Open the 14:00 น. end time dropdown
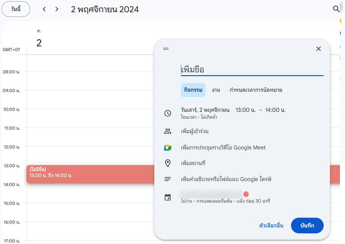This screenshot has width=345, height=244. 275,110
